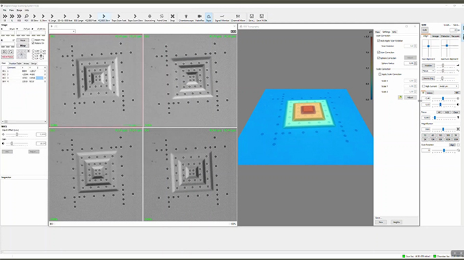Click the Heights button
The height and width of the screenshot is (260, 464).
[x=396, y=222]
